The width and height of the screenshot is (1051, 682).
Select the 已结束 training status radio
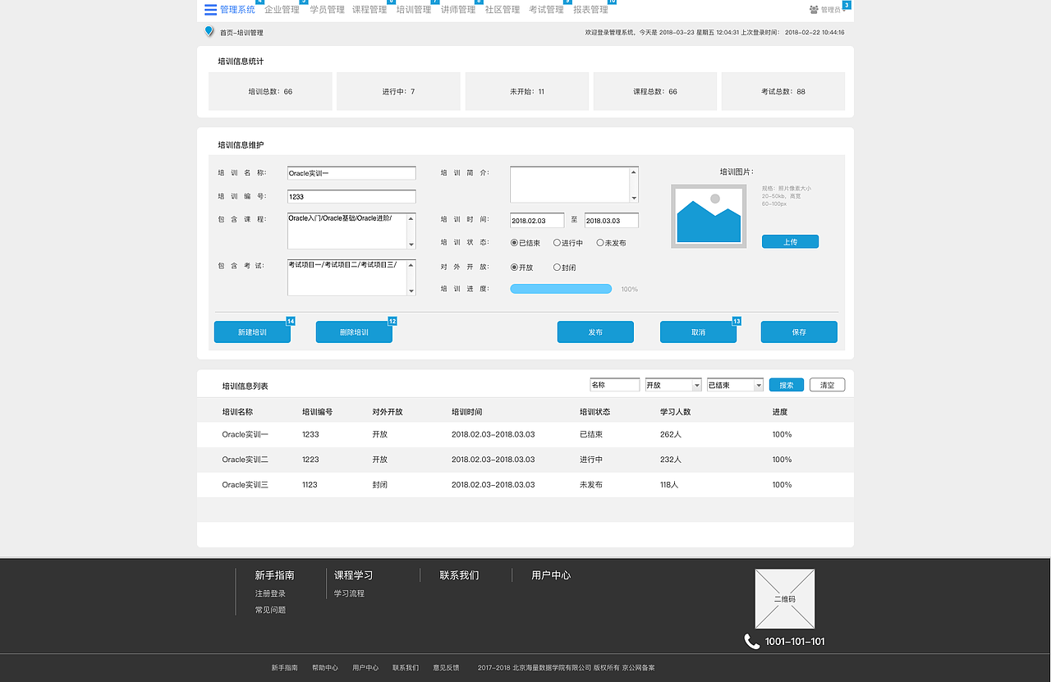[514, 243]
